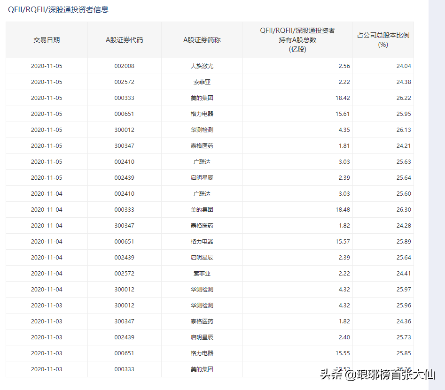Screen dimensions: 445x390
Task: Click the 交易日期 column header
Action: 47,40
